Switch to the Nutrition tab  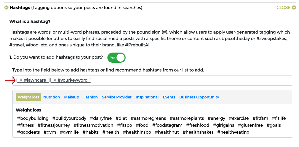coord(52,97)
